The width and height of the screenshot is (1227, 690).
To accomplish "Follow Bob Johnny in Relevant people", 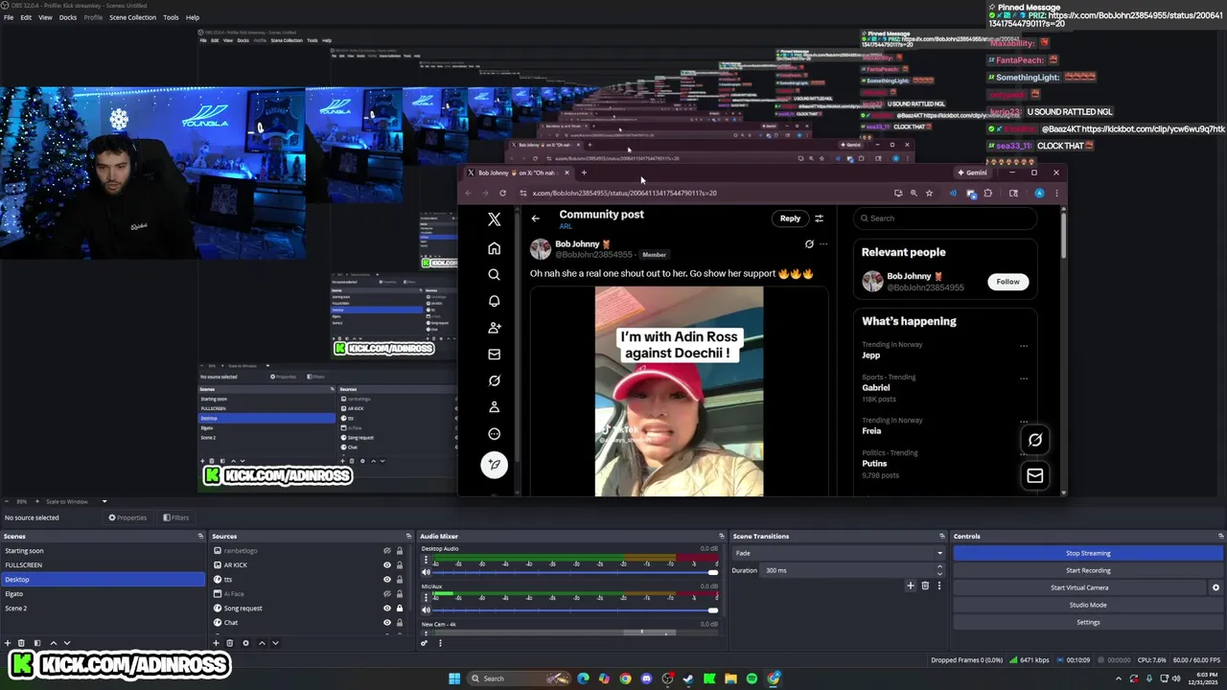I will coord(1007,282).
